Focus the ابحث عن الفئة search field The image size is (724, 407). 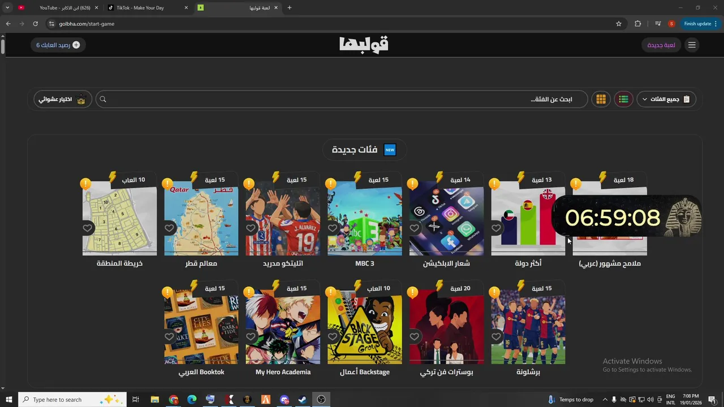click(342, 99)
